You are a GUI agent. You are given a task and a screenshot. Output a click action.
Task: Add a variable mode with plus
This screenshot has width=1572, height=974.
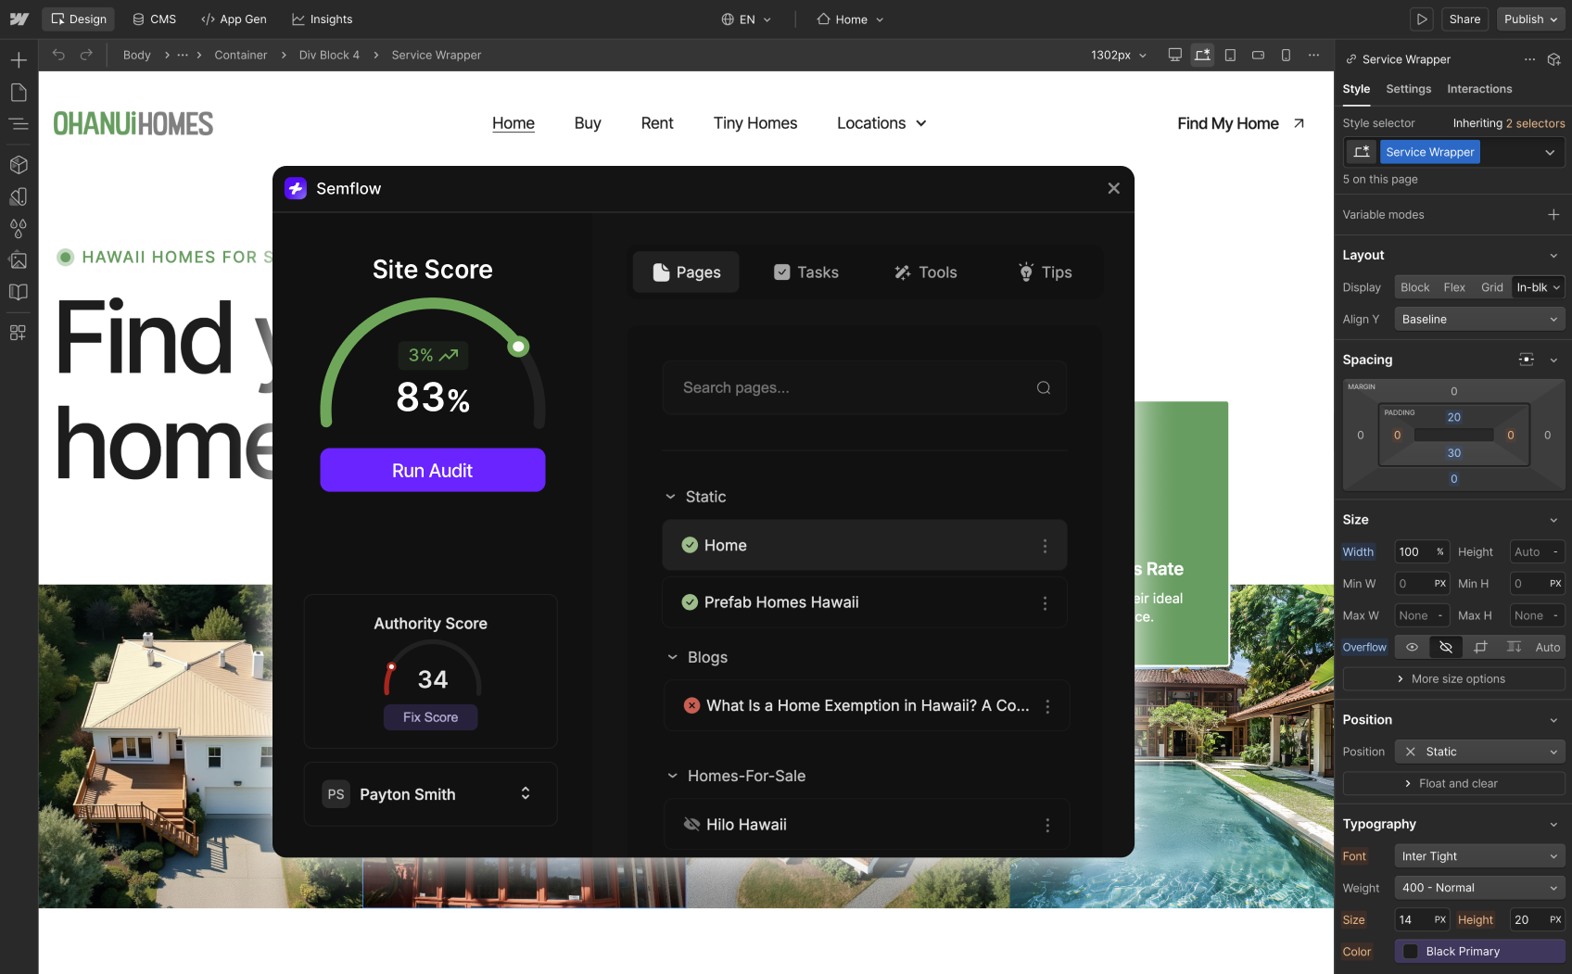[1553, 214]
